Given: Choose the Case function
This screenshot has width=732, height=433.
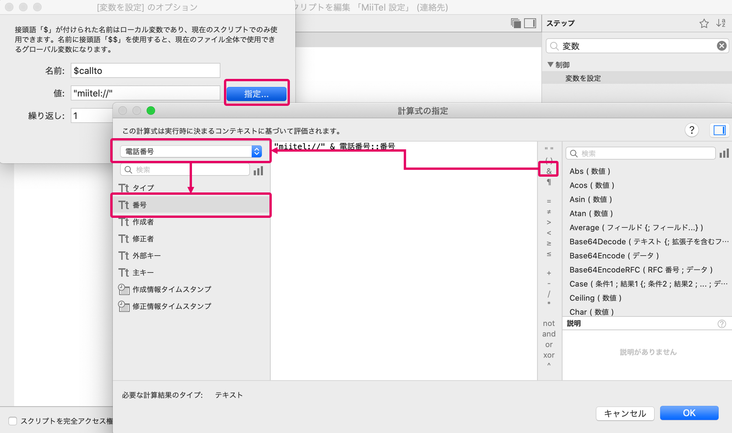Looking at the screenshot, I should point(649,284).
